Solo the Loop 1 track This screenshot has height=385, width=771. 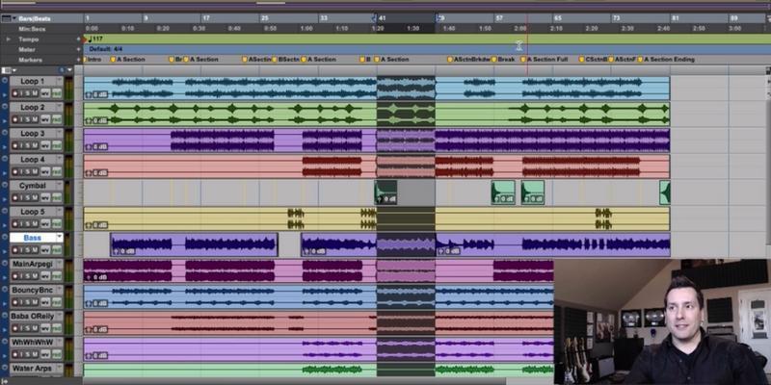tap(29, 93)
